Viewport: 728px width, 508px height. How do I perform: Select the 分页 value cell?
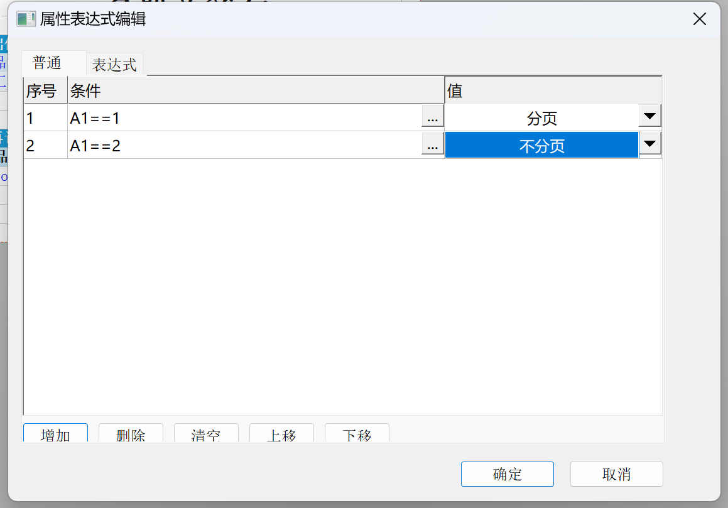pos(541,117)
